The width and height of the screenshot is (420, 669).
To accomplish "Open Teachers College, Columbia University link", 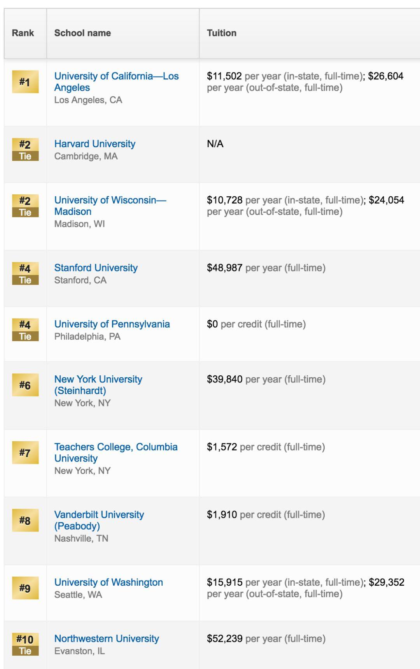I will coord(116,452).
